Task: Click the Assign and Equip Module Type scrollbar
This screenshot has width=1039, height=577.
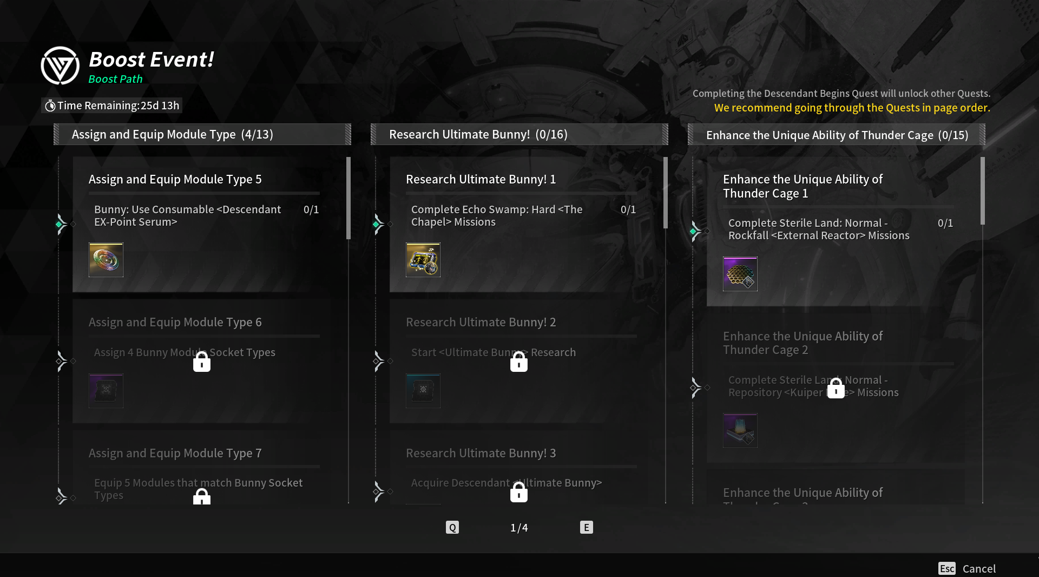Action: (348, 198)
